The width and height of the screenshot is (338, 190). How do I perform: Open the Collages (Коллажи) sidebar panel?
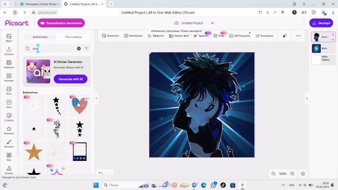9,78
